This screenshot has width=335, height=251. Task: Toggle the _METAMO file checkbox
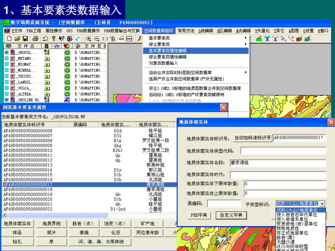(7, 58)
